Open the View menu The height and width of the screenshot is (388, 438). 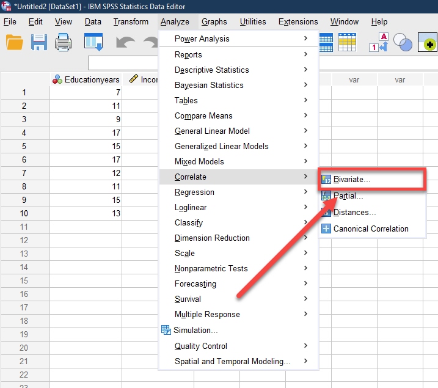pyautogui.click(x=64, y=21)
